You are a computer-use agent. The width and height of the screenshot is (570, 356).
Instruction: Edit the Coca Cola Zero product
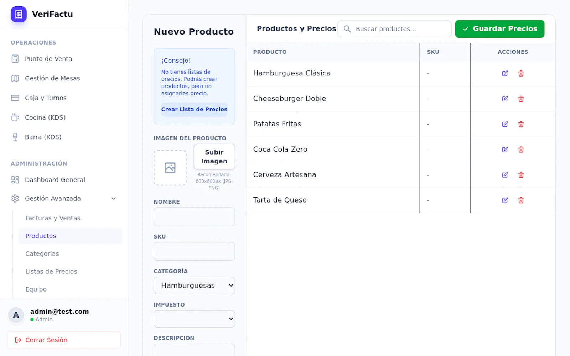505,150
